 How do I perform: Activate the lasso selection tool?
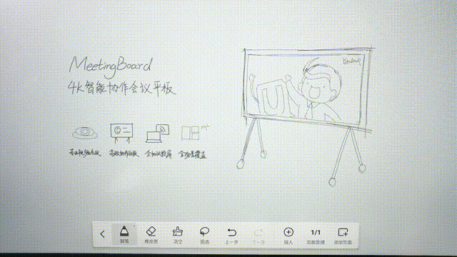click(x=205, y=235)
